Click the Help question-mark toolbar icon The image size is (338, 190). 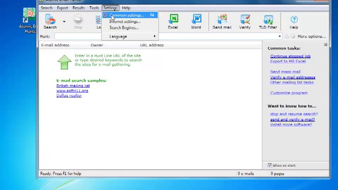[x=294, y=22]
